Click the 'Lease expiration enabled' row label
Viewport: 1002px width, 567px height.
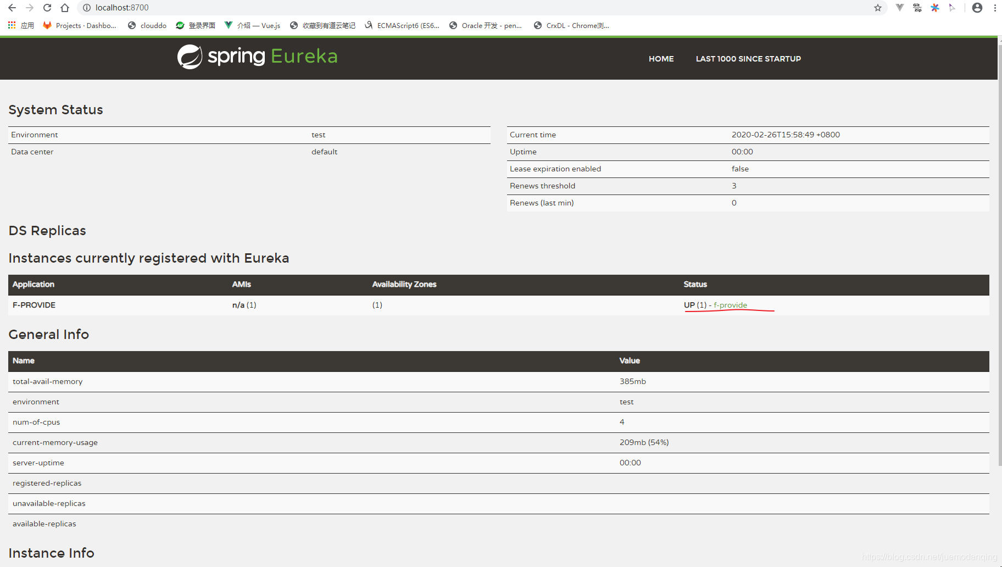coord(555,169)
